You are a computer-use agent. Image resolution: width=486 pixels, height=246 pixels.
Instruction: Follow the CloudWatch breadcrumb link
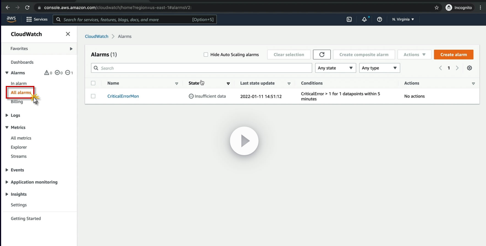coord(96,36)
